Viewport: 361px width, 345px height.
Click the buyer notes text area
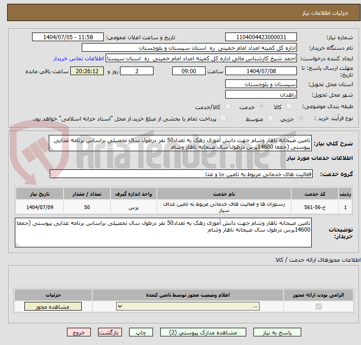coord(163,233)
